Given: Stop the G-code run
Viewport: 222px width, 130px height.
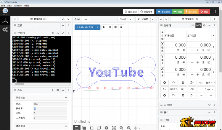Looking at the screenshot, I should point(115,27).
